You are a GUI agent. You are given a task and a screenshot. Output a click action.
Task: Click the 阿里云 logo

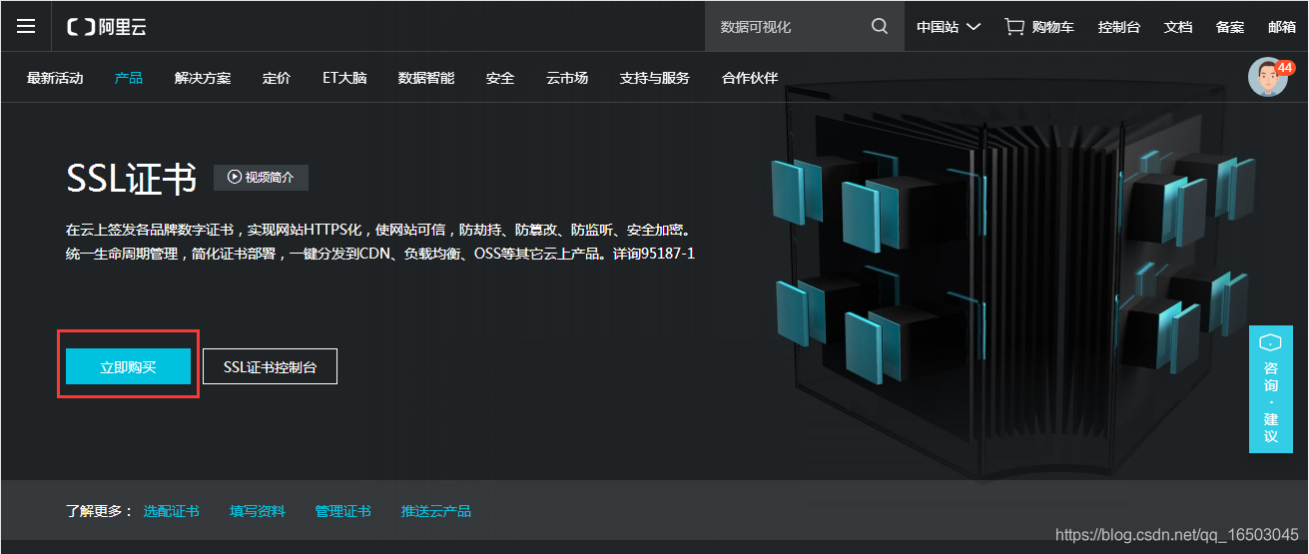(107, 27)
